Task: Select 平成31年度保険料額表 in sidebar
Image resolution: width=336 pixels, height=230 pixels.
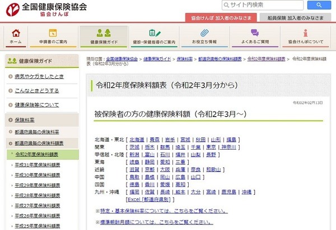Action: tap(38, 165)
